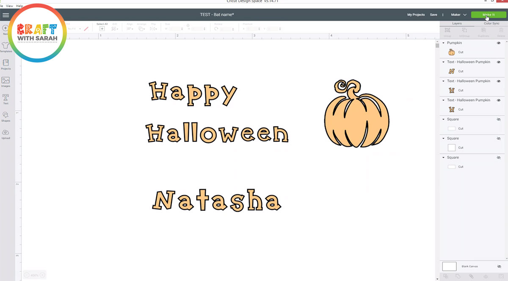Click the Save button
This screenshot has width=508, height=281.
click(x=433, y=15)
